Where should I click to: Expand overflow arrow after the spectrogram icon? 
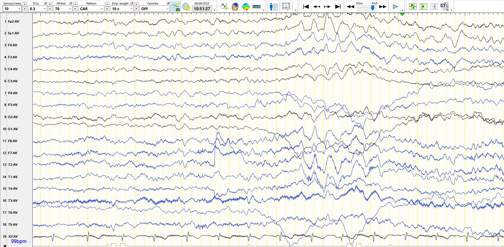tap(263, 10)
